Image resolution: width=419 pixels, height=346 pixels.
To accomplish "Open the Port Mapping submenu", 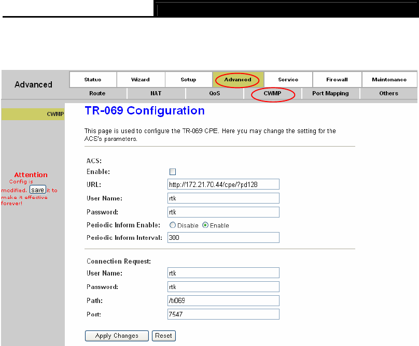I will pyautogui.click(x=330, y=93).
